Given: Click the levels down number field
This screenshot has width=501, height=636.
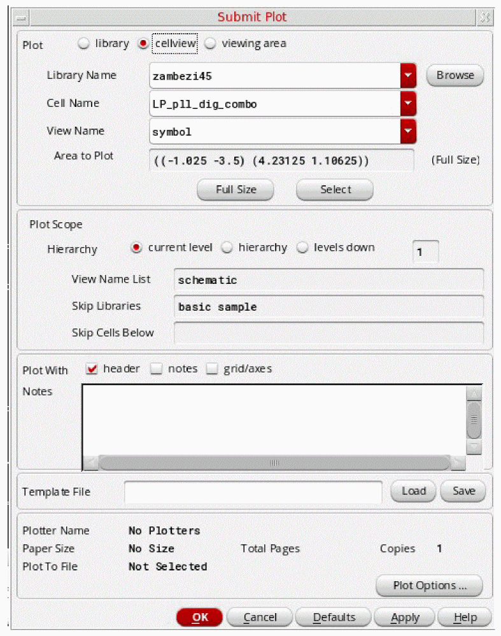Looking at the screenshot, I should pyautogui.click(x=425, y=252).
